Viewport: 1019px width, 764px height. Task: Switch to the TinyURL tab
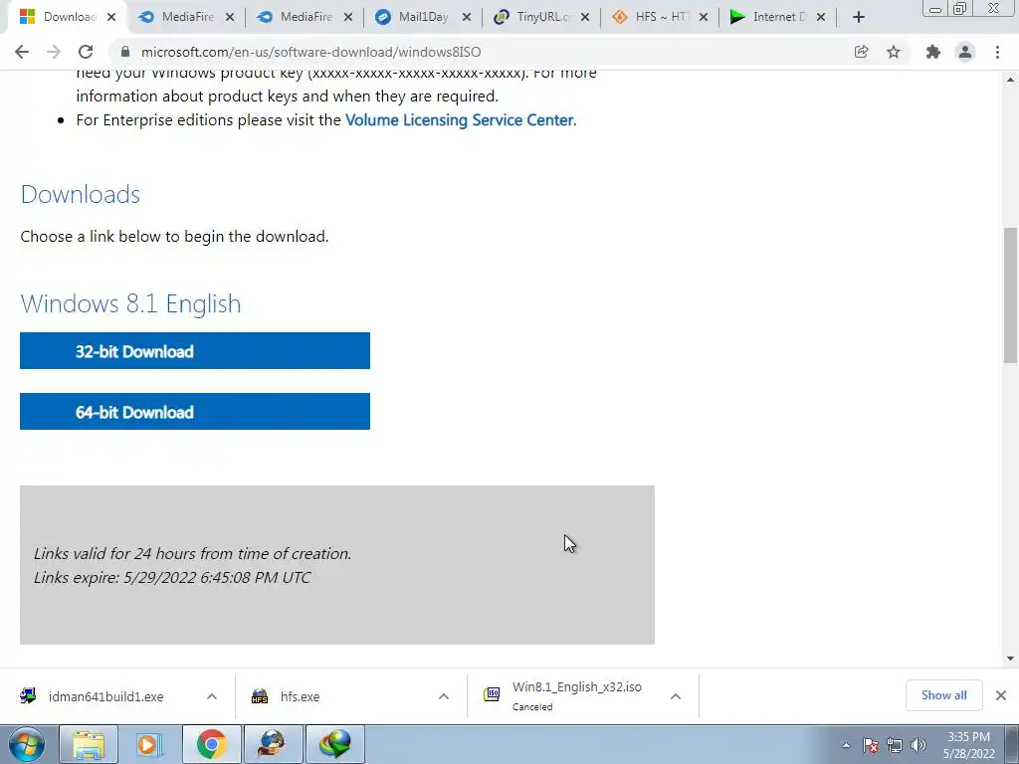click(x=541, y=17)
